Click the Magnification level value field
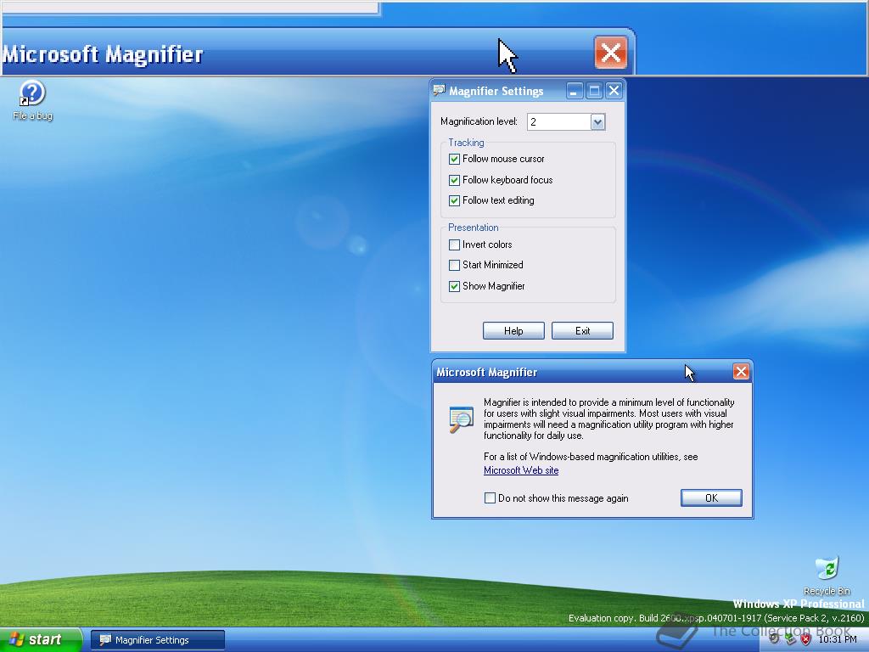869x652 pixels. point(558,122)
